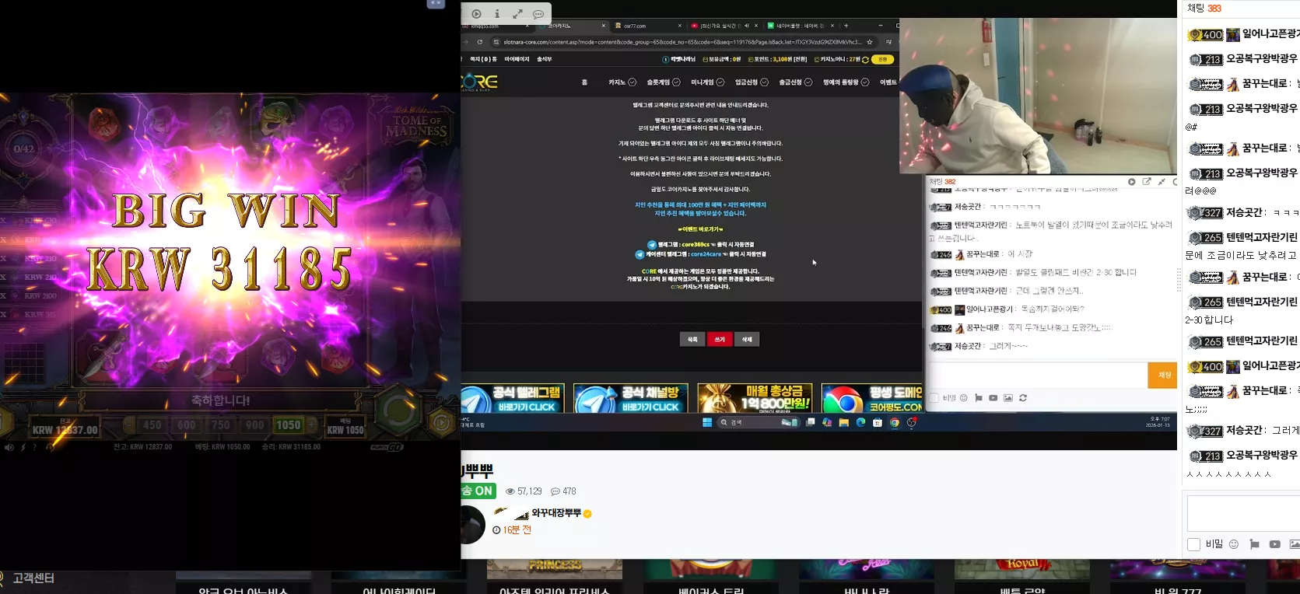Click the YouTube icon in right chat panel
The image size is (1300, 594).
pos(1274,544)
